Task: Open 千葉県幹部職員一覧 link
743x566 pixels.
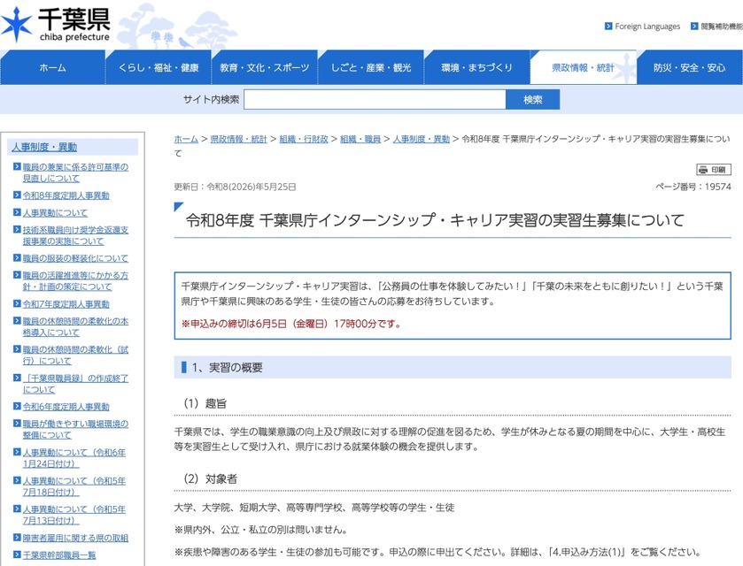Action: point(59,555)
